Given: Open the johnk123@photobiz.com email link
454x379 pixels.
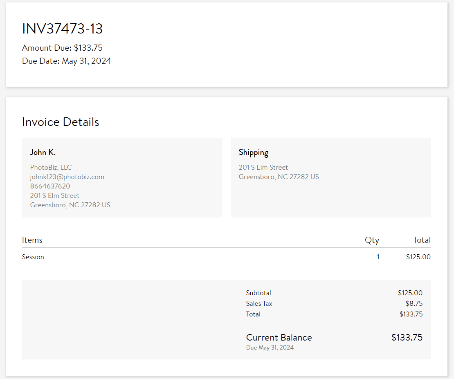Looking at the screenshot, I should 67,177.
